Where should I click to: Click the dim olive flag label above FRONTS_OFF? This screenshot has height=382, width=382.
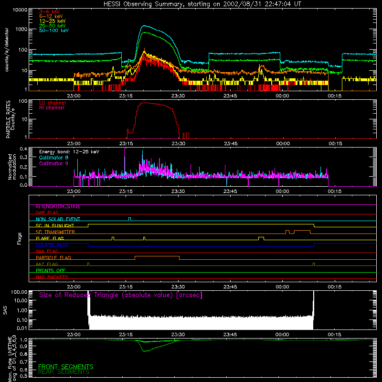(x=47, y=264)
